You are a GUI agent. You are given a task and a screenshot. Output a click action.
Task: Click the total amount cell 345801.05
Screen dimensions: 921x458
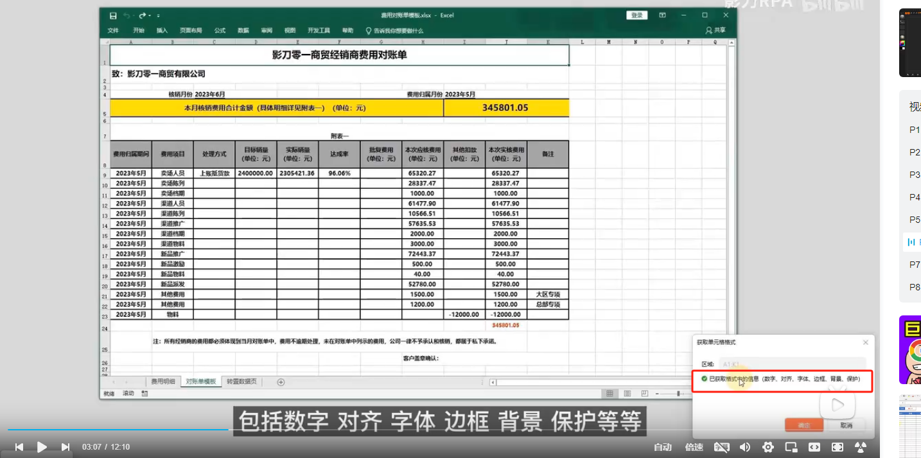pos(506,108)
